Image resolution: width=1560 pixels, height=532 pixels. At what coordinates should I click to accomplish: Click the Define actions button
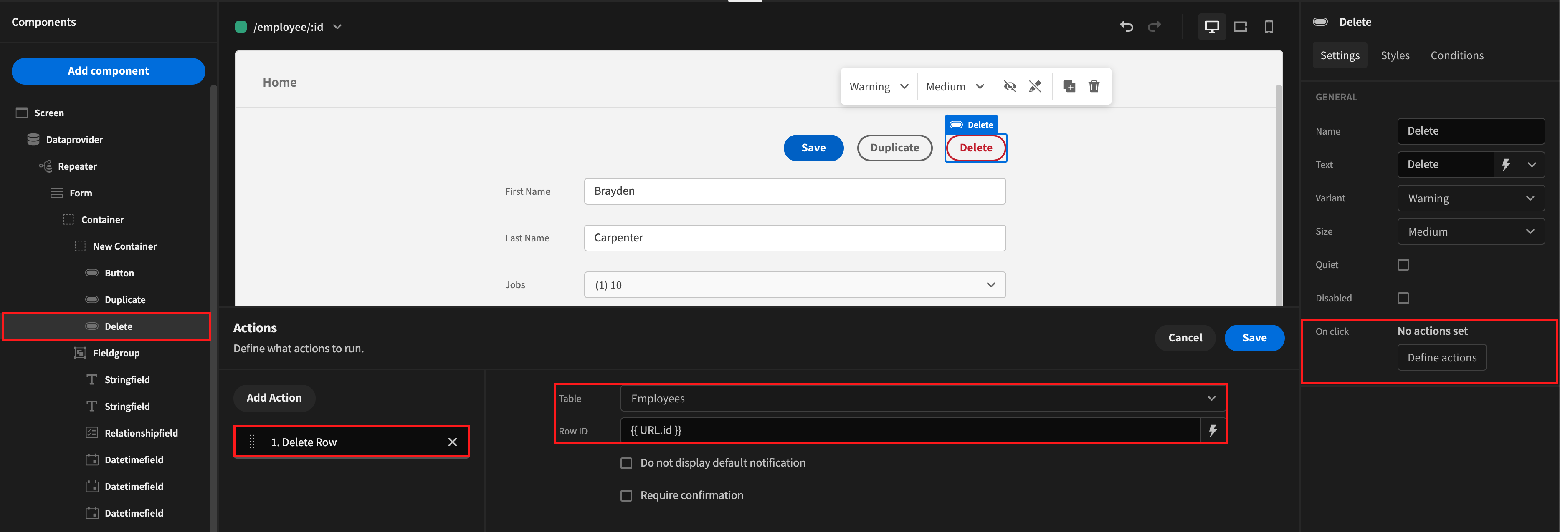click(x=1441, y=358)
